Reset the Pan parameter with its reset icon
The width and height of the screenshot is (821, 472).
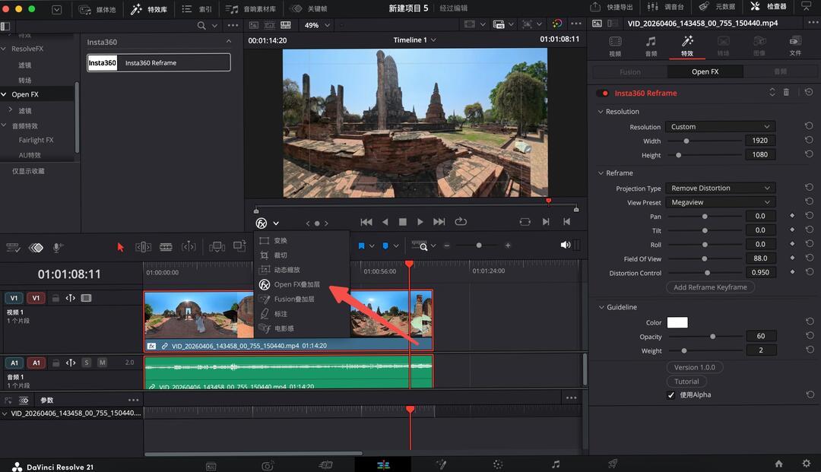click(809, 216)
